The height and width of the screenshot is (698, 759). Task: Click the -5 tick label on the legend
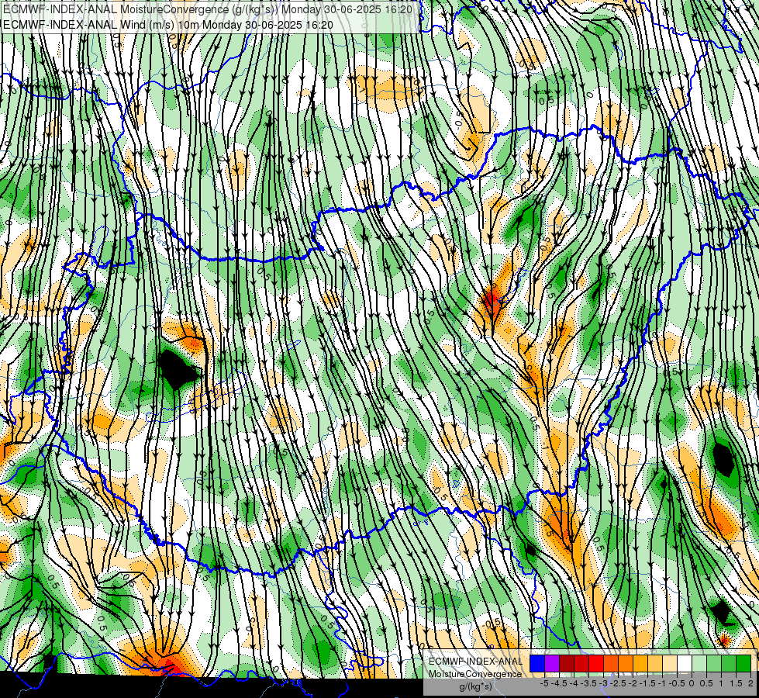544,683
